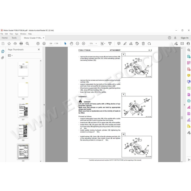This screenshot has height=191, width=191.
Task: Close the Page Thumbnails panel
Action: click(39, 49)
